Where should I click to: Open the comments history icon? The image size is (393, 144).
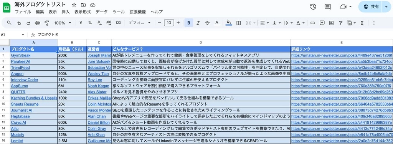tap(328, 7)
